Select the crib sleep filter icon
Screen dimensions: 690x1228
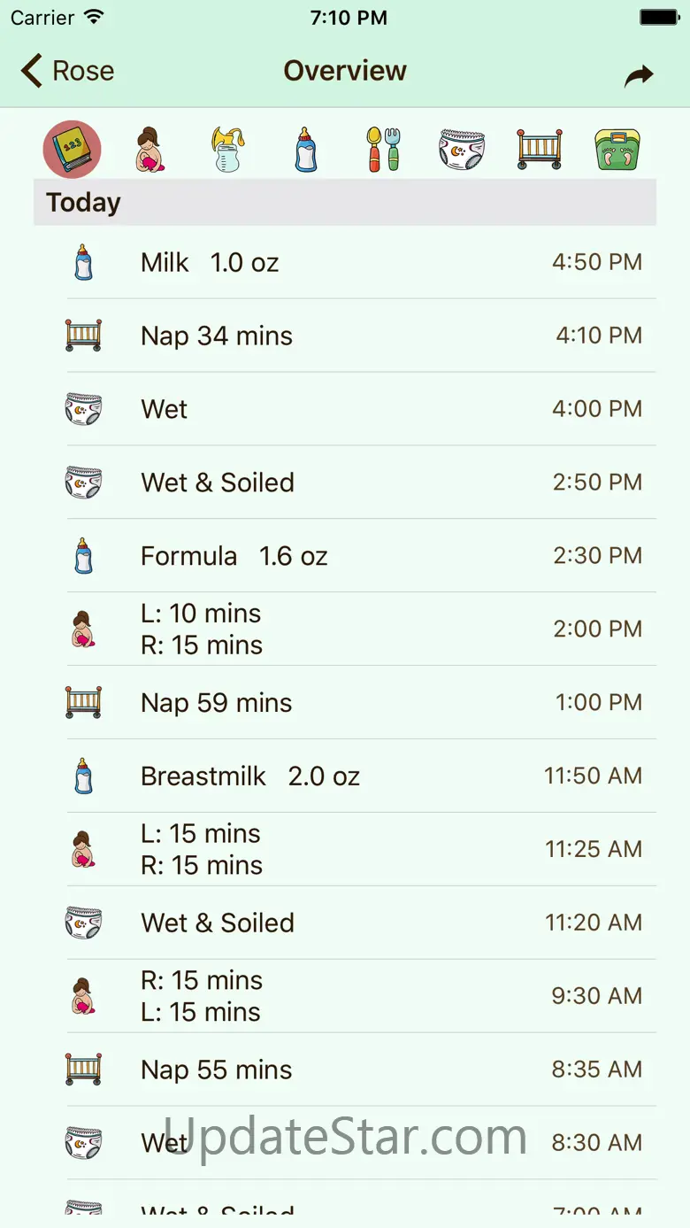(x=540, y=149)
